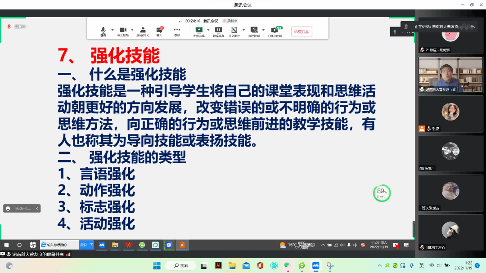Stop video with the 停止视频 camera icon

pyautogui.click(x=123, y=31)
